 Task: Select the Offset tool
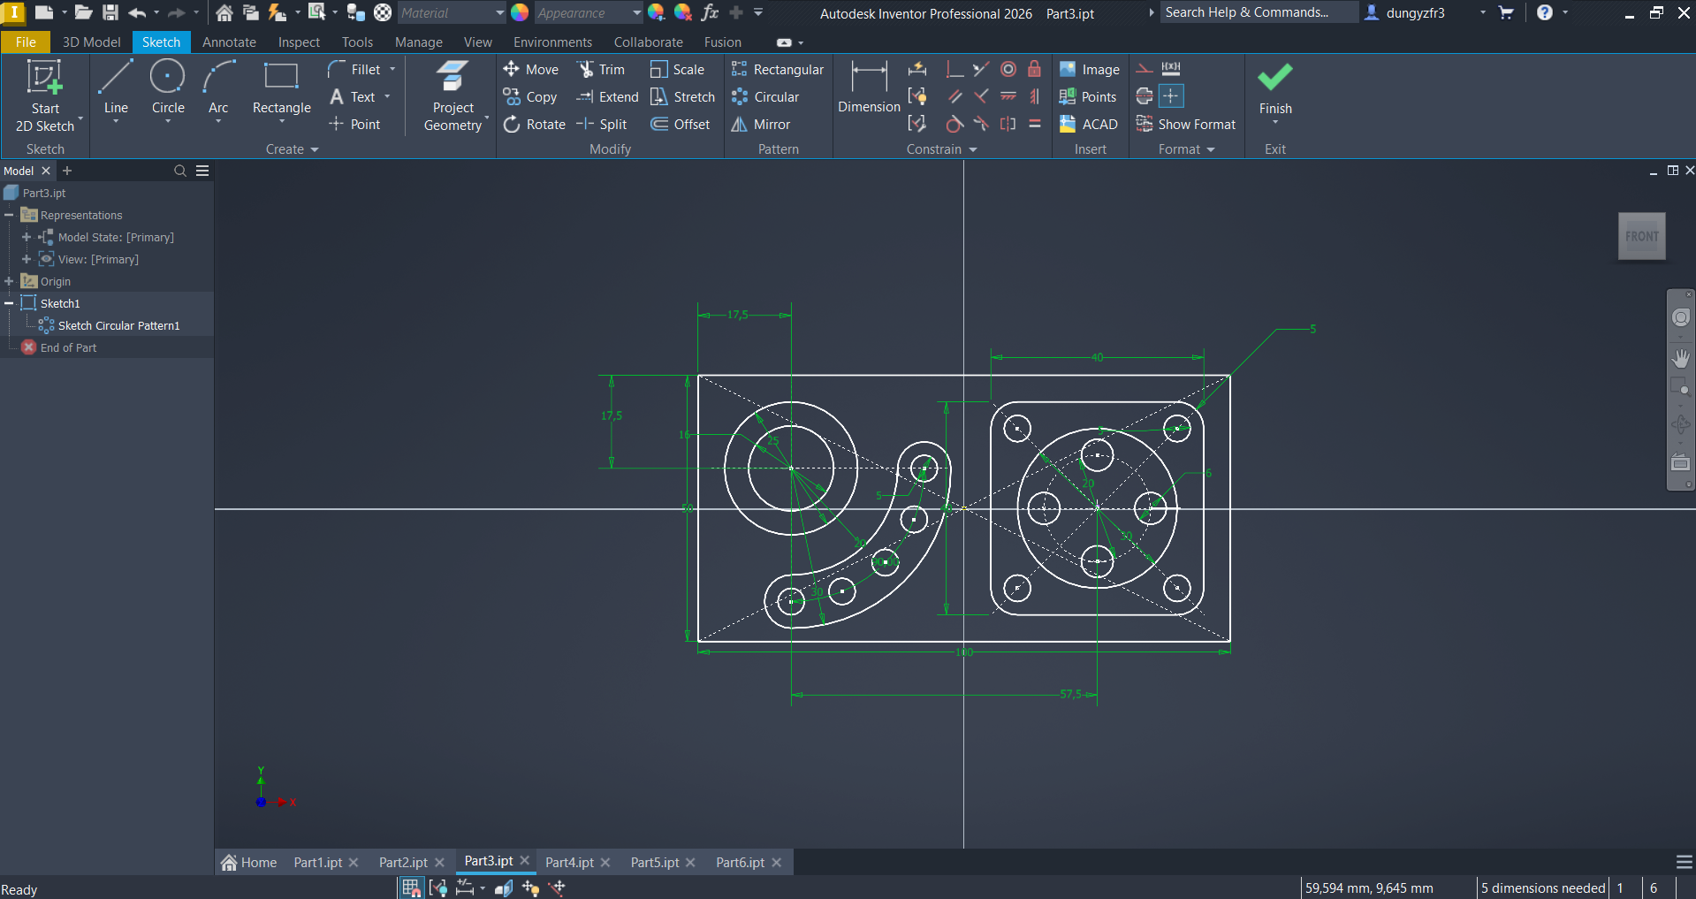tap(681, 125)
